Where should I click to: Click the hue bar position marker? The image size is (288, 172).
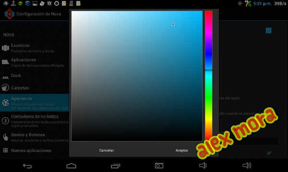[x=209, y=70]
